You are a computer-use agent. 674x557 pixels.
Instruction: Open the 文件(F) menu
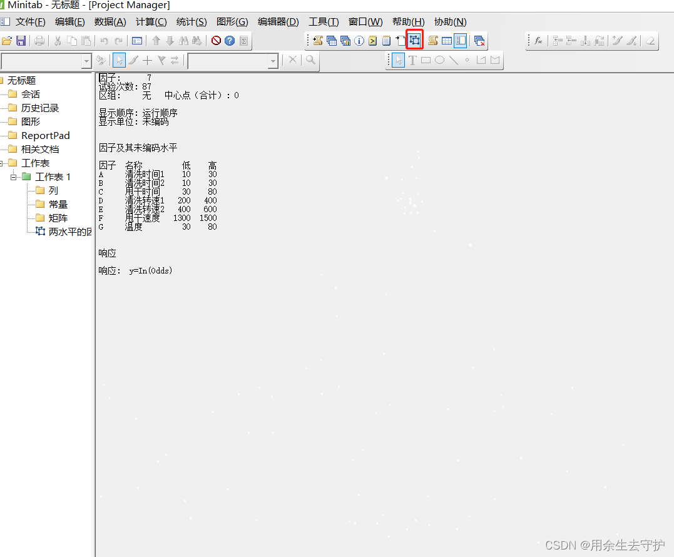click(30, 22)
